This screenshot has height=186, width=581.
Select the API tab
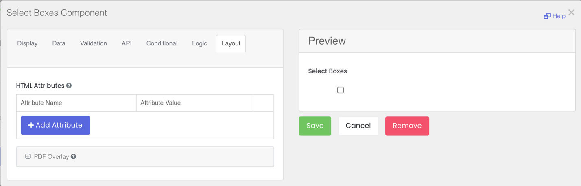click(x=127, y=43)
